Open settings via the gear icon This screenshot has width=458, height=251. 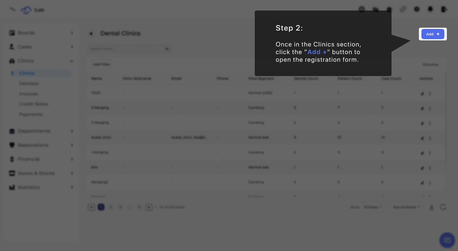coord(417,10)
